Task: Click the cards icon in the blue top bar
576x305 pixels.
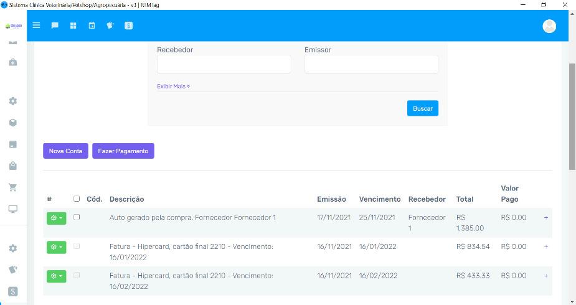Action: coord(110,26)
